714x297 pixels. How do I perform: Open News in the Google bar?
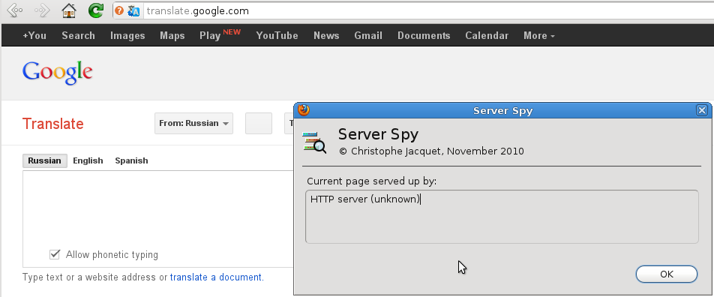click(326, 35)
